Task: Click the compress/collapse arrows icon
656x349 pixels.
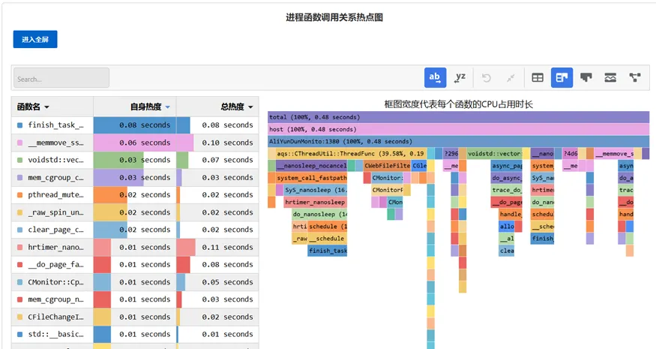Action: tap(511, 77)
